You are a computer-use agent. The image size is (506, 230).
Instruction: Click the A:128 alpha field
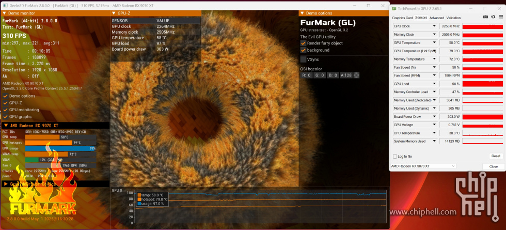coord(346,75)
